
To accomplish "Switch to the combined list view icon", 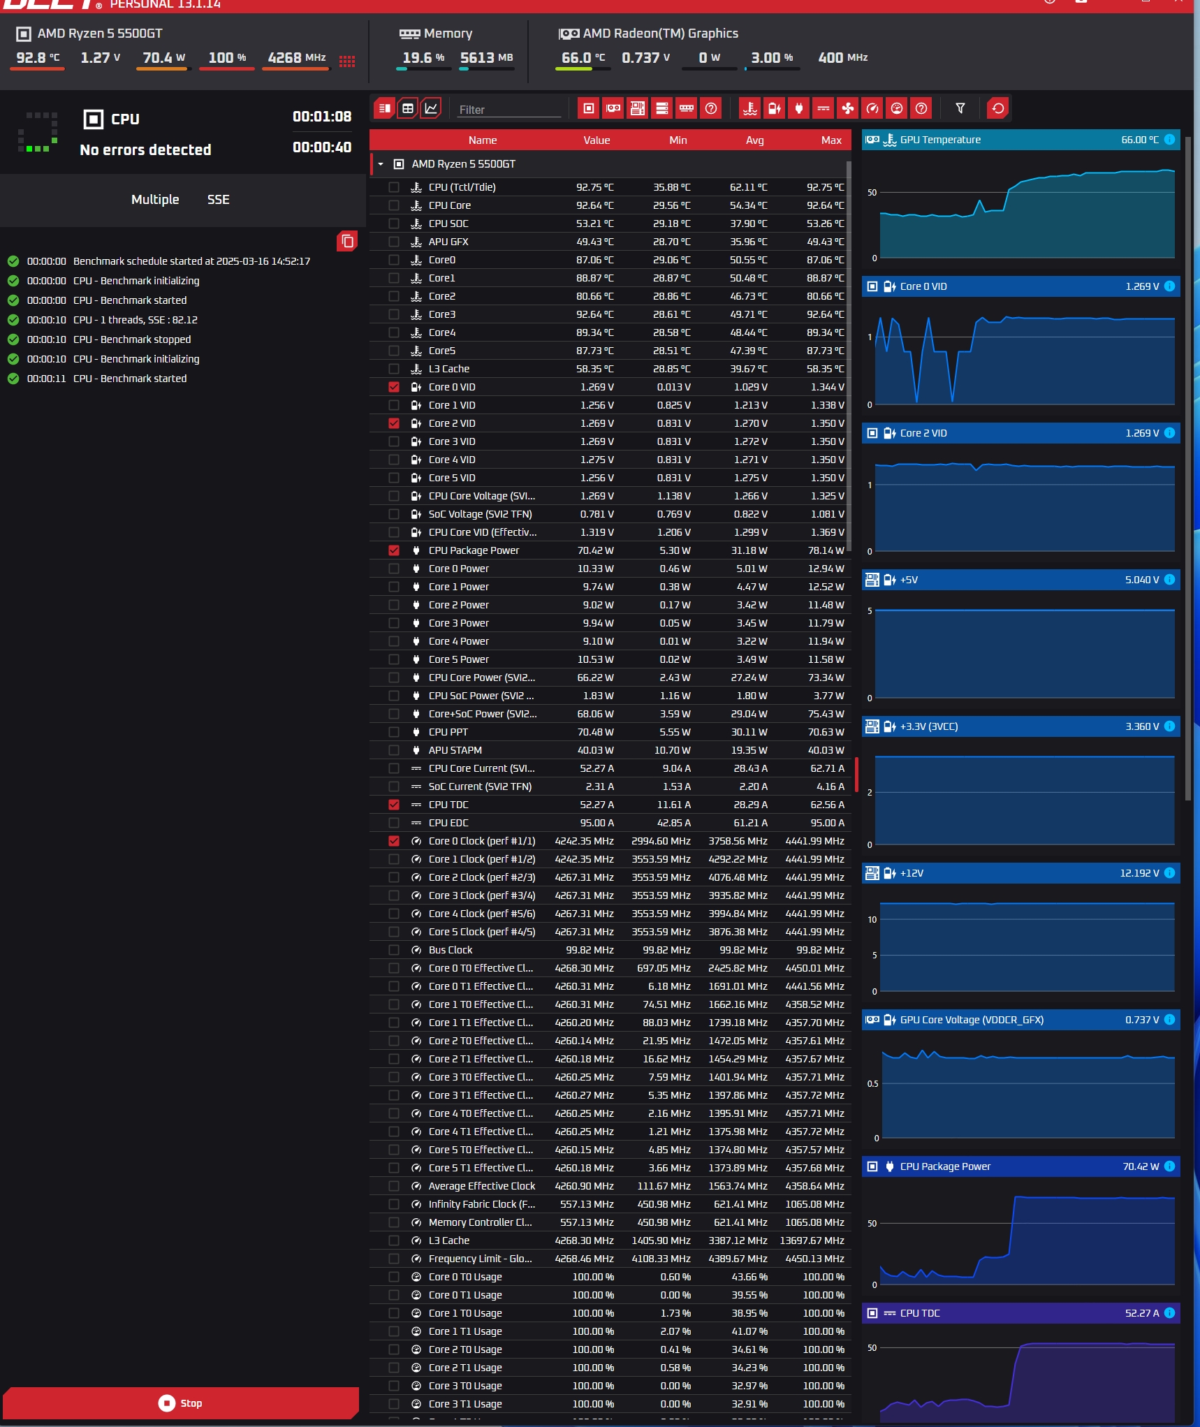I will click(384, 108).
